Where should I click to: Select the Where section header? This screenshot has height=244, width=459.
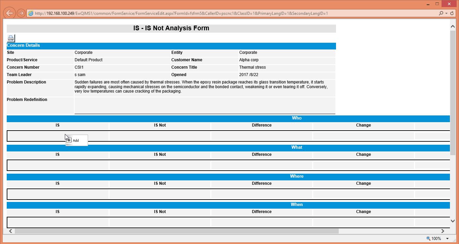pyautogui.click(x=228, y=176)
